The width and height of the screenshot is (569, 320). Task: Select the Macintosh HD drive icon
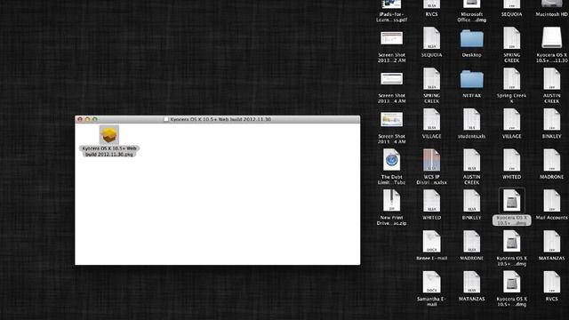pyautogui.click(x=552, y=4)
